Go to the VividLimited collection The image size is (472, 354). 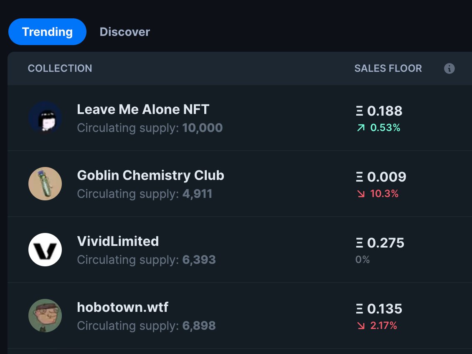coord(118,241)
